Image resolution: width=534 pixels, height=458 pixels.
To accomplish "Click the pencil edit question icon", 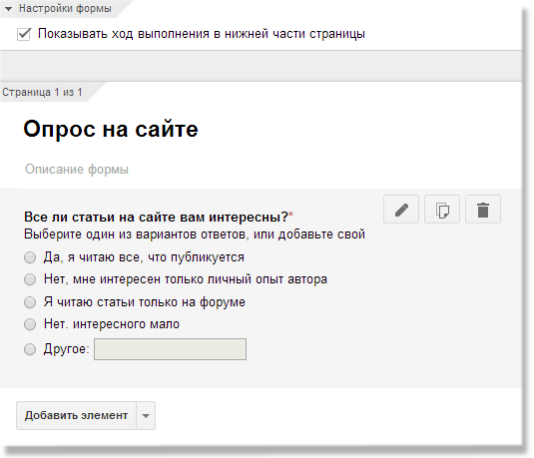I will tap(401, 210).
